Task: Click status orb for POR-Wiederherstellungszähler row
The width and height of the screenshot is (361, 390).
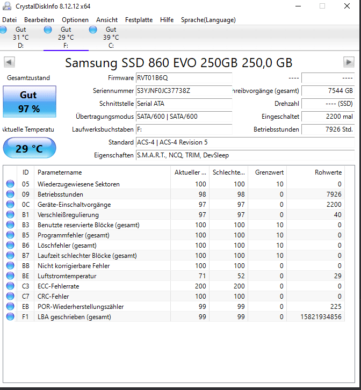Action: (10, 306)
